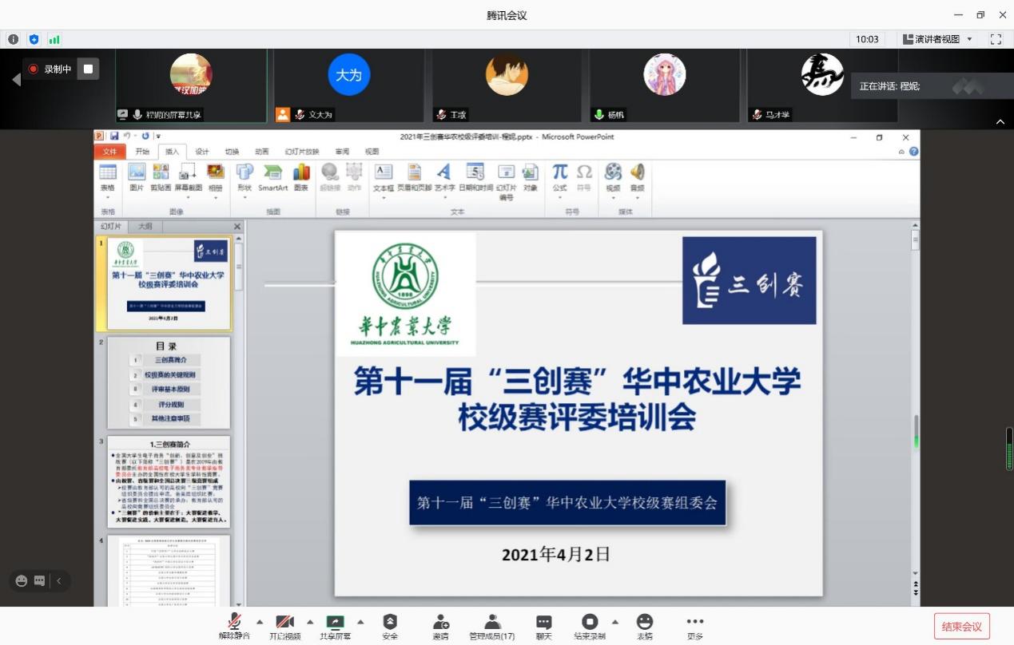Enter fullscreen with the top-right icon

996,39
